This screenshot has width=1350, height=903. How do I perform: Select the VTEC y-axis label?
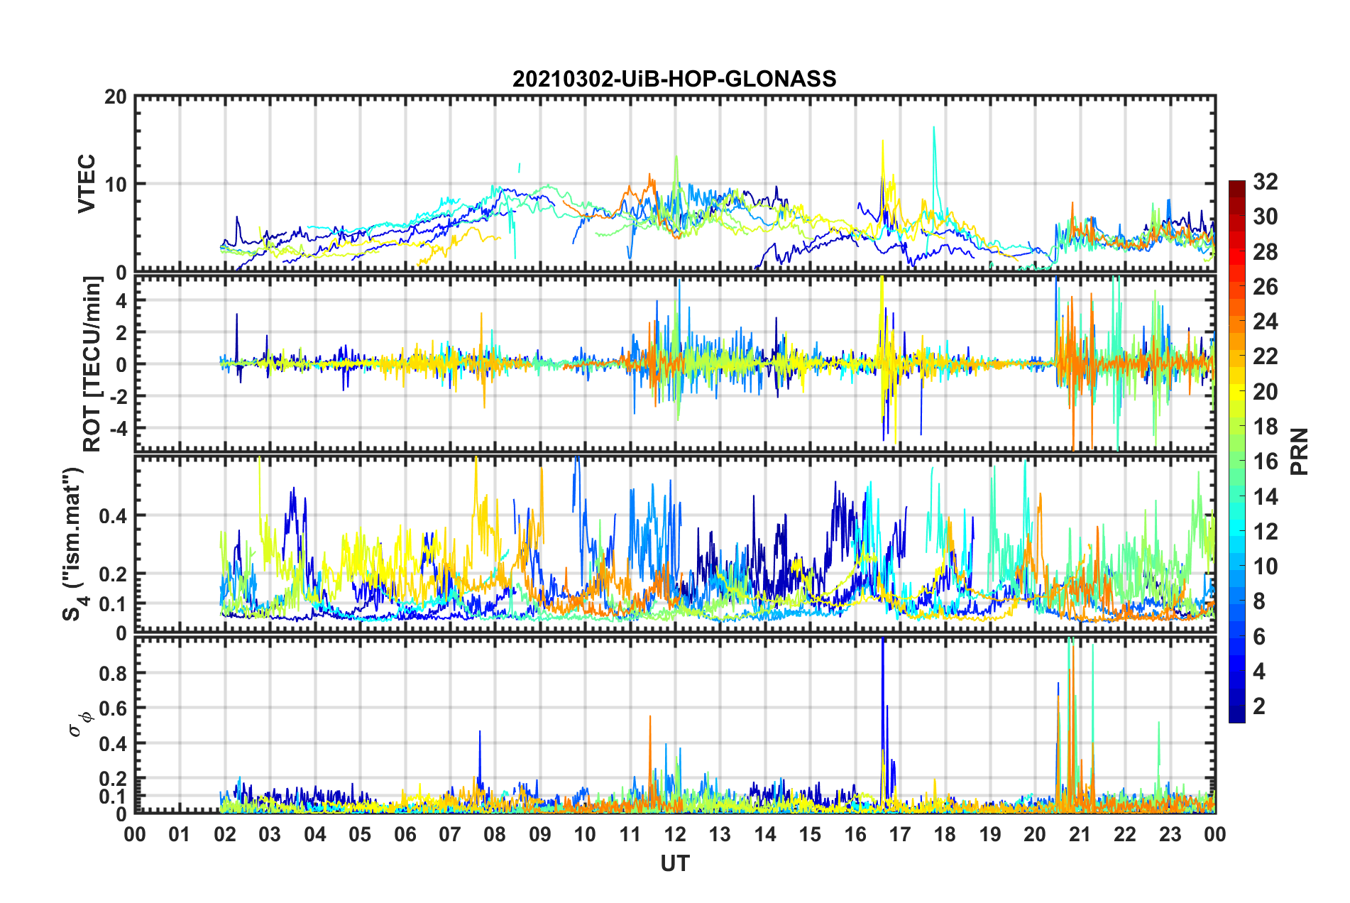tap(87, 183)
